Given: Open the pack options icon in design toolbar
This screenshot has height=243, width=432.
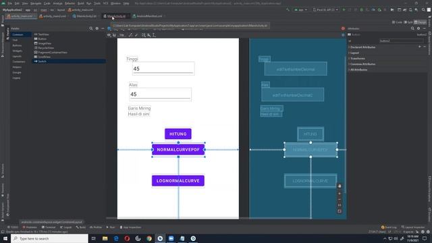Looking at the screenshot, I should (x=144, y=35).
